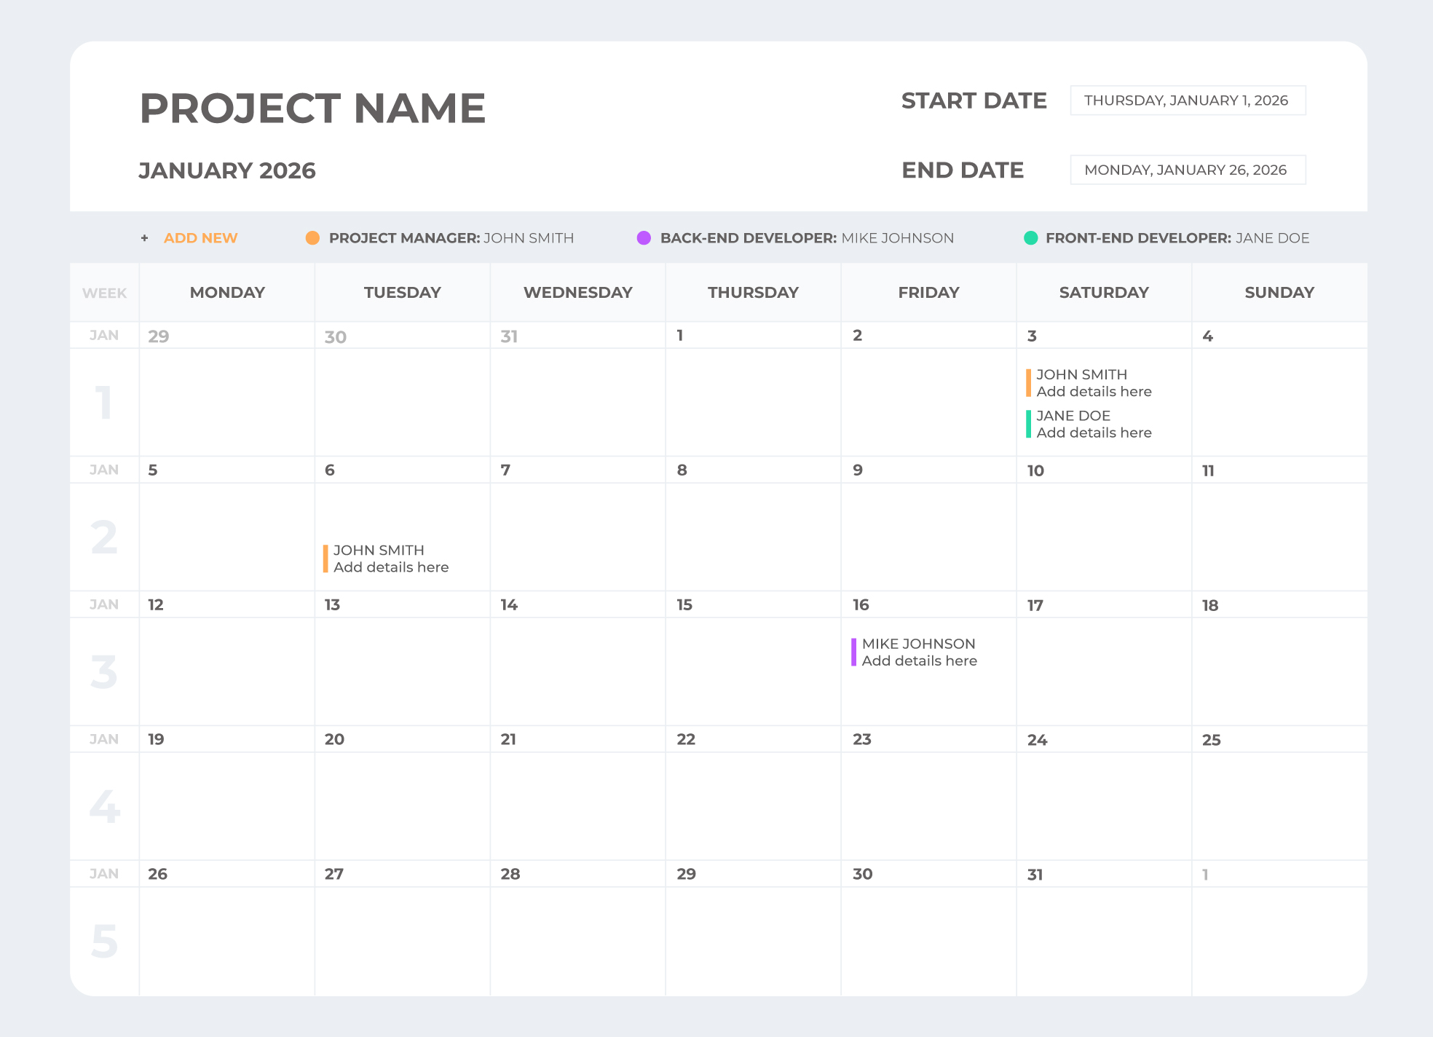Click the Start Date input field
The width and height of the screenshot is (1433, 1037).
coord(1187,100)
